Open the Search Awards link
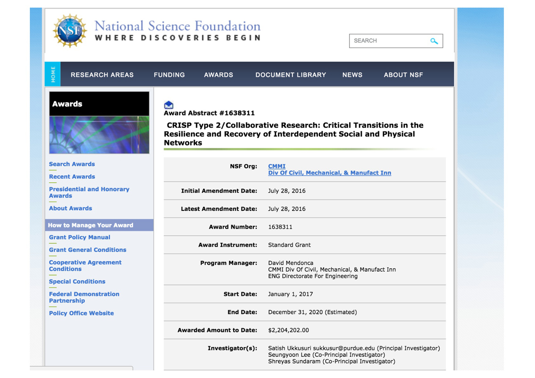This screenshot has width=535, height=378. 72,164
